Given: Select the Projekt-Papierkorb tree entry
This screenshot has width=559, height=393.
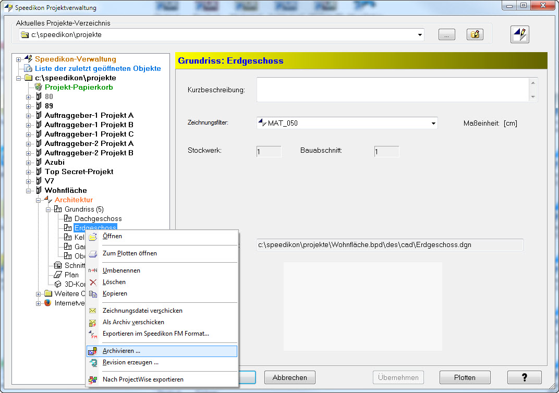Looking at the screenshot, I should point(79,87).
